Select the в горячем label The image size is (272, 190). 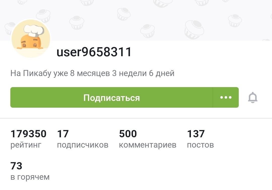30,177
